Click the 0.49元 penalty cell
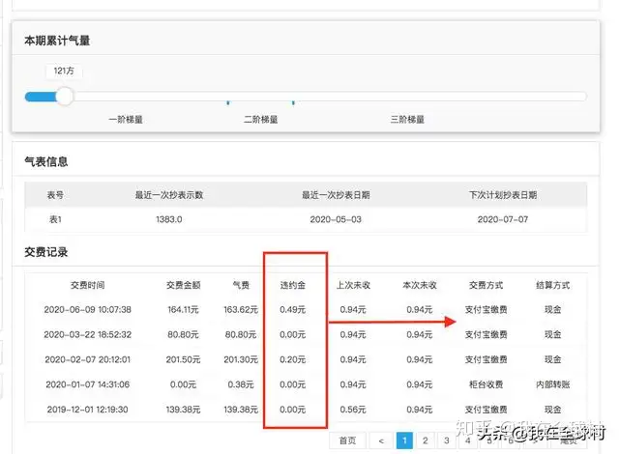The image size is (619, 454). click(x=292, y=310)
